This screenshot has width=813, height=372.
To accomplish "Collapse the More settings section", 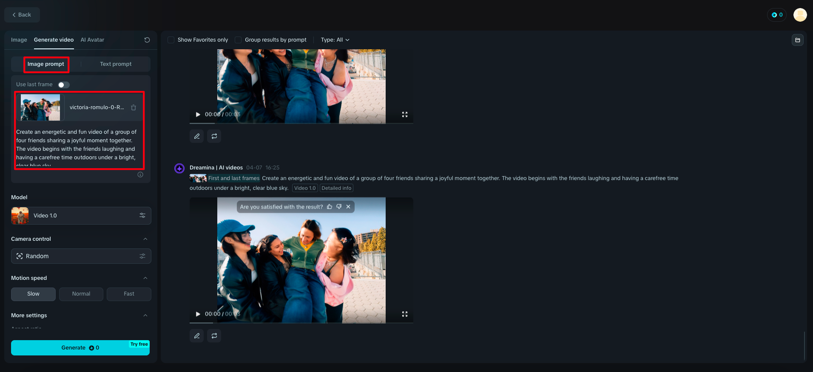I will 145,316.
